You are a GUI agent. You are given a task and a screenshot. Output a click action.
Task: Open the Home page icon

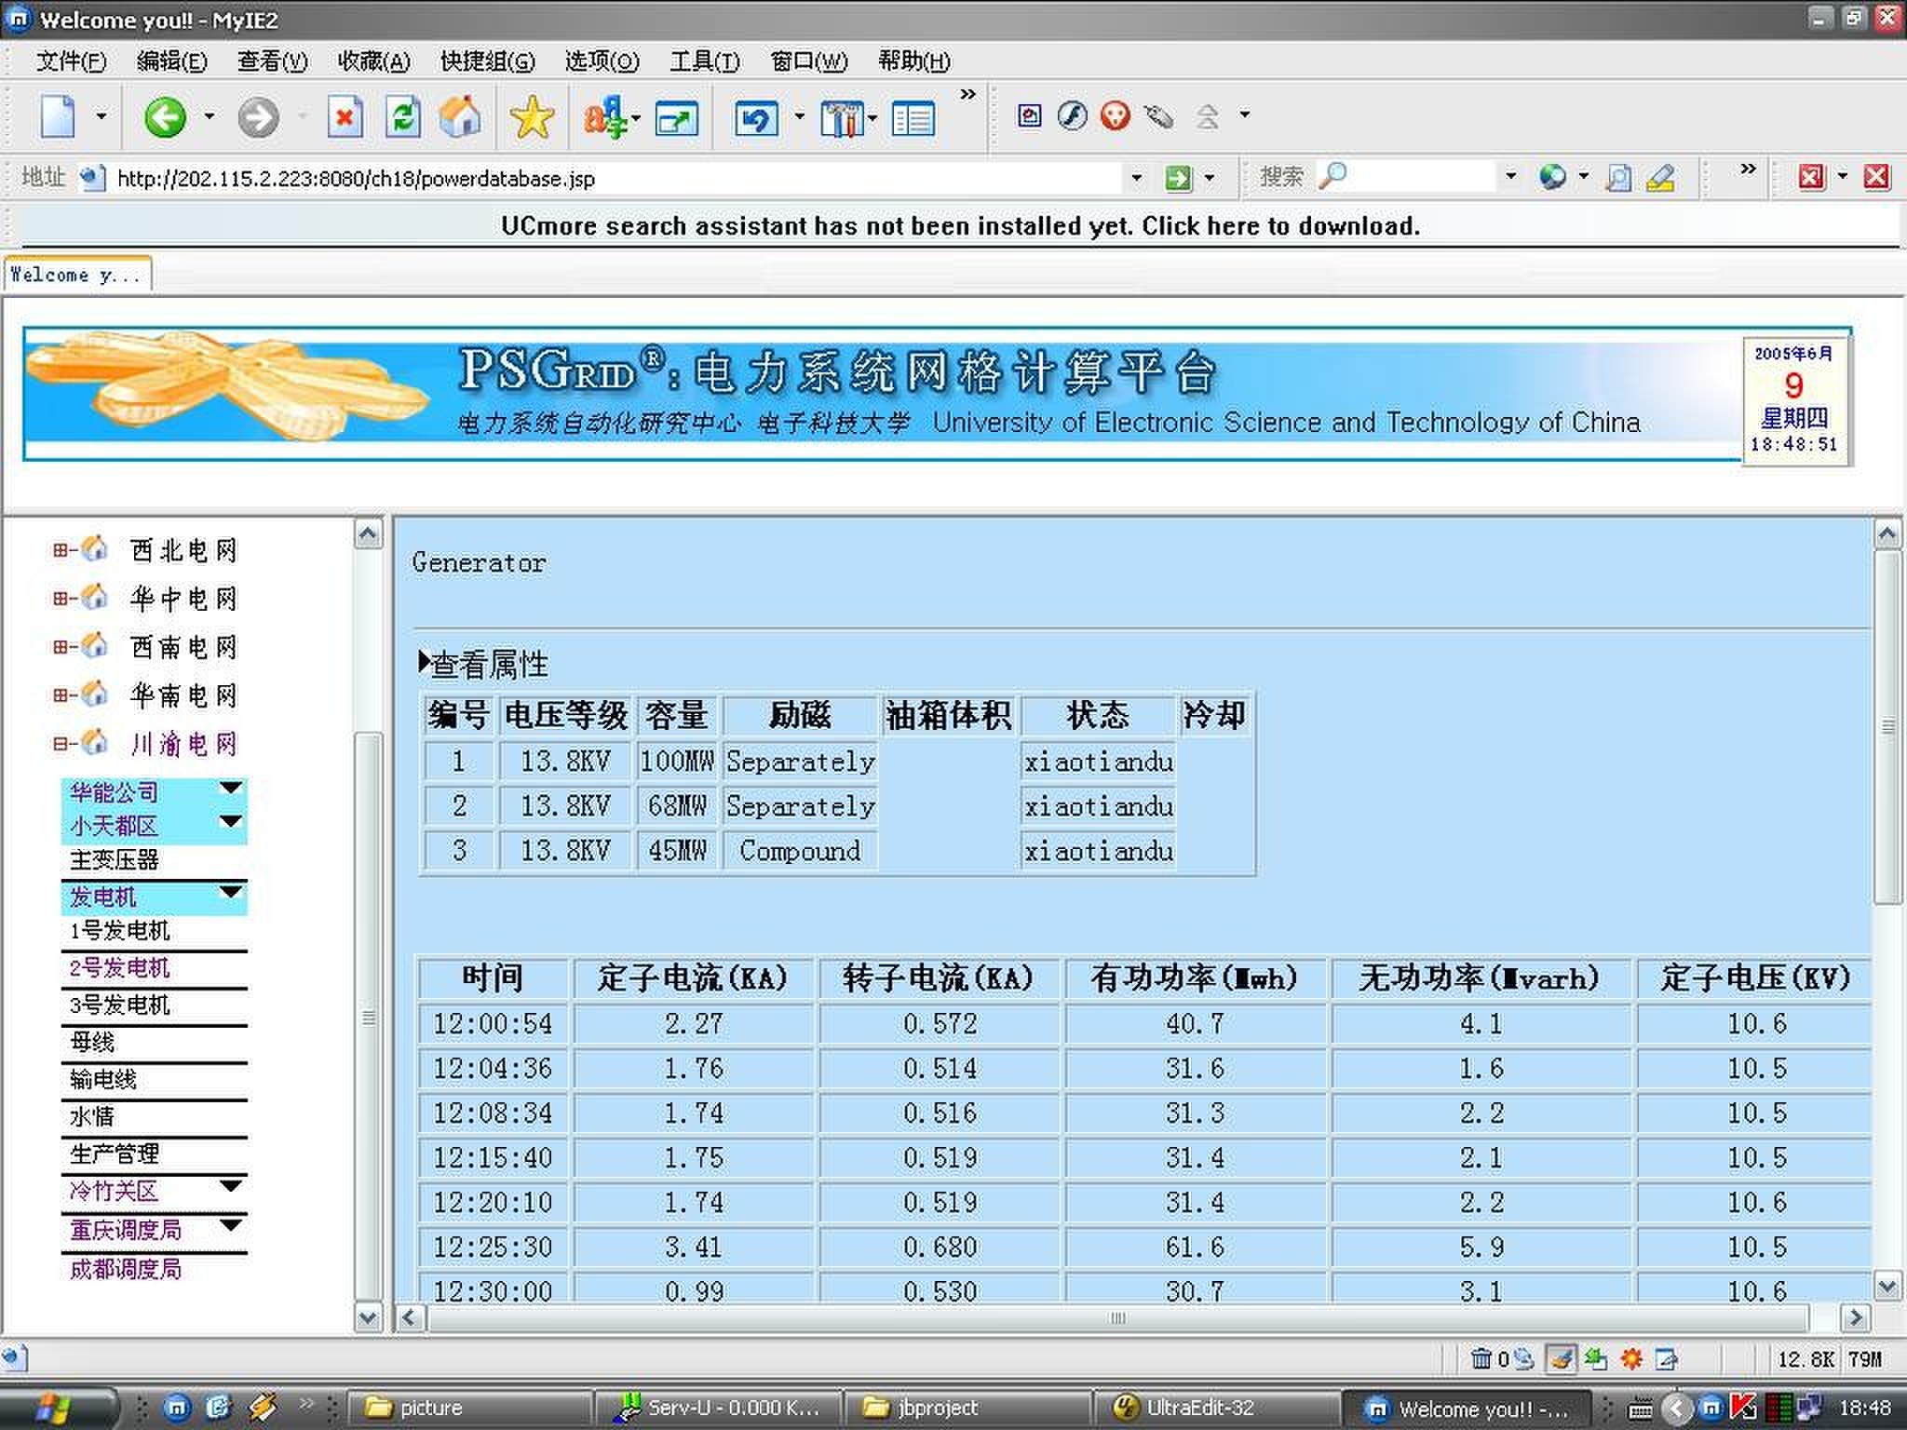[460, 117]
